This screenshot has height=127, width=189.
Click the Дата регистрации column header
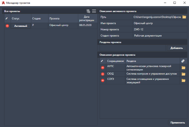pos(88,18)
